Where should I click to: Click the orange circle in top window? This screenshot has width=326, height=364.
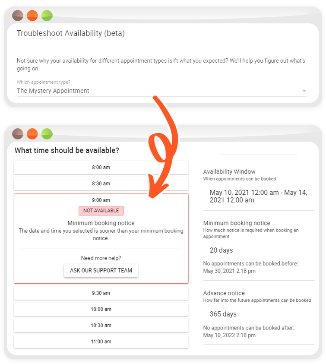coord(32,16)
